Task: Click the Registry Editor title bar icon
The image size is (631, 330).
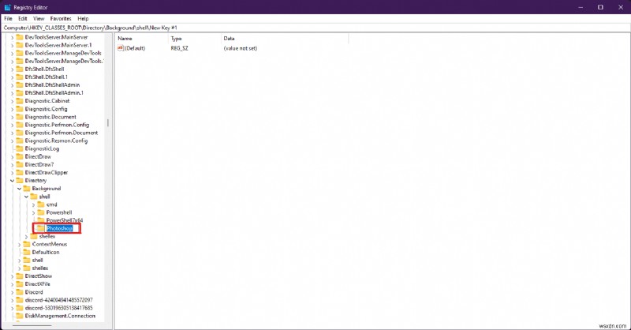Action: tap(7, 7)
